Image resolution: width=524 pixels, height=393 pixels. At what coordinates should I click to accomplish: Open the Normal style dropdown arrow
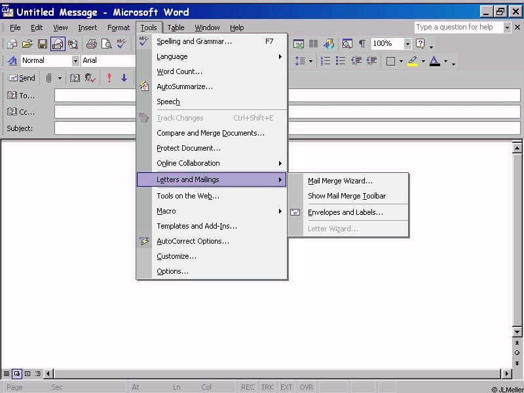pyautogui.click(x=75, y=61)
